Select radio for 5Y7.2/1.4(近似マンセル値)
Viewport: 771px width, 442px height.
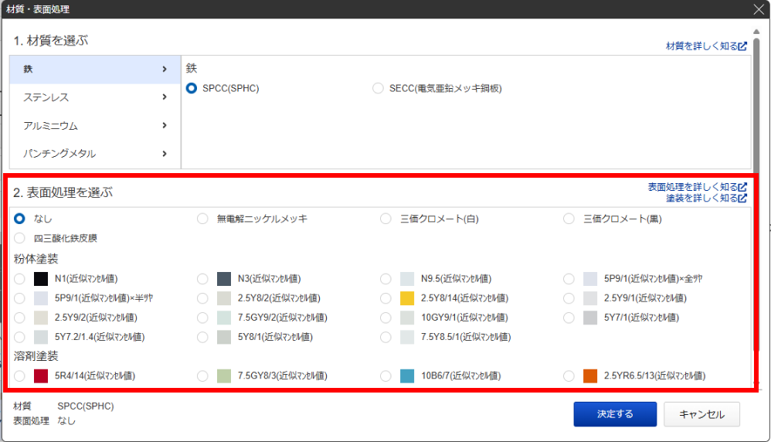(x=19, y=337)
